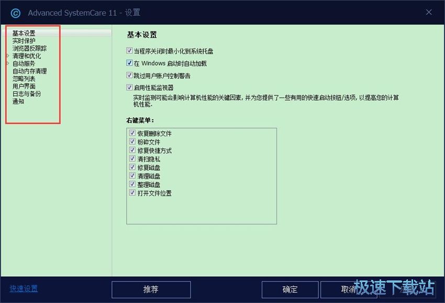Toggle 当程序关闭时最小化到系统托盘 checkbox
The height and width of the screenshot is (303, 445).
(x=129, y=51)
